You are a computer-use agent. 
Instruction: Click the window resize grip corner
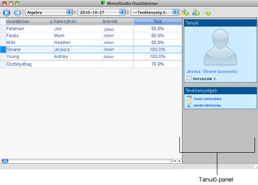coord(256,167)
